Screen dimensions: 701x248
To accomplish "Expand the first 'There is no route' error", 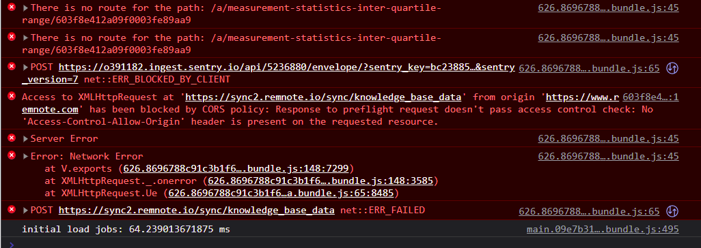I will pos(25,8).
